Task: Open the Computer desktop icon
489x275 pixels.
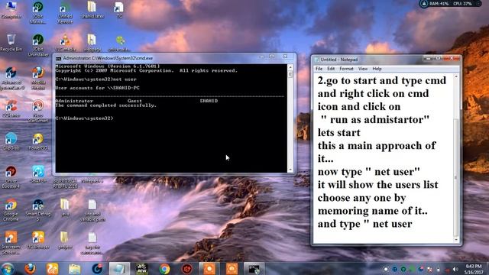Action: (x=11, y=9)
